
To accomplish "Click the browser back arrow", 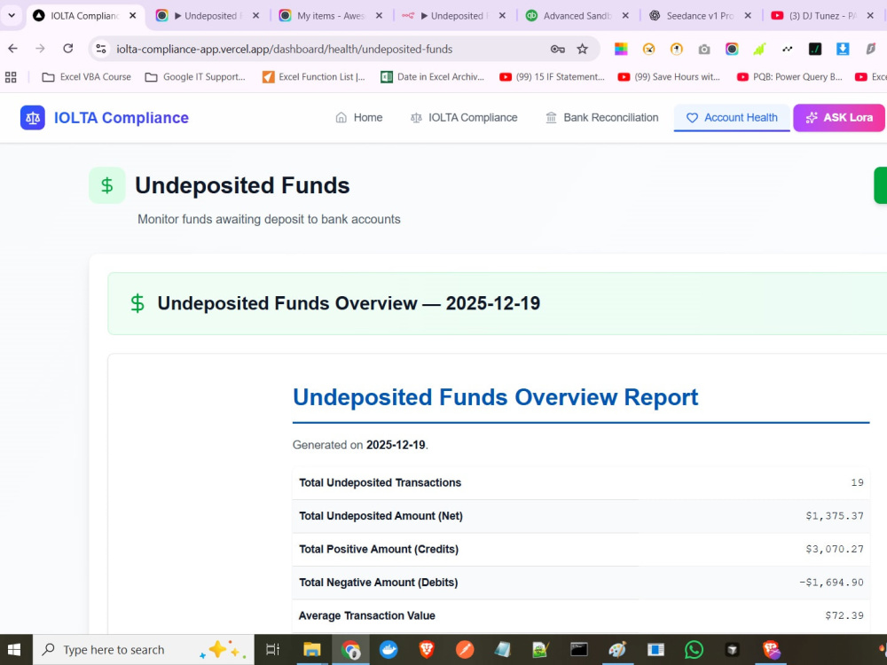I will point(13,49).
